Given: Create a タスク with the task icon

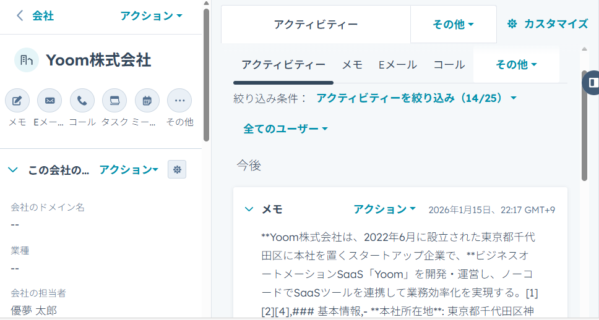Looking at the screenshot, I should (114, 101).
